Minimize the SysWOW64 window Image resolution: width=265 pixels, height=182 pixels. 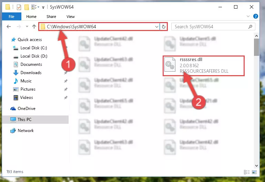point(220,7)
